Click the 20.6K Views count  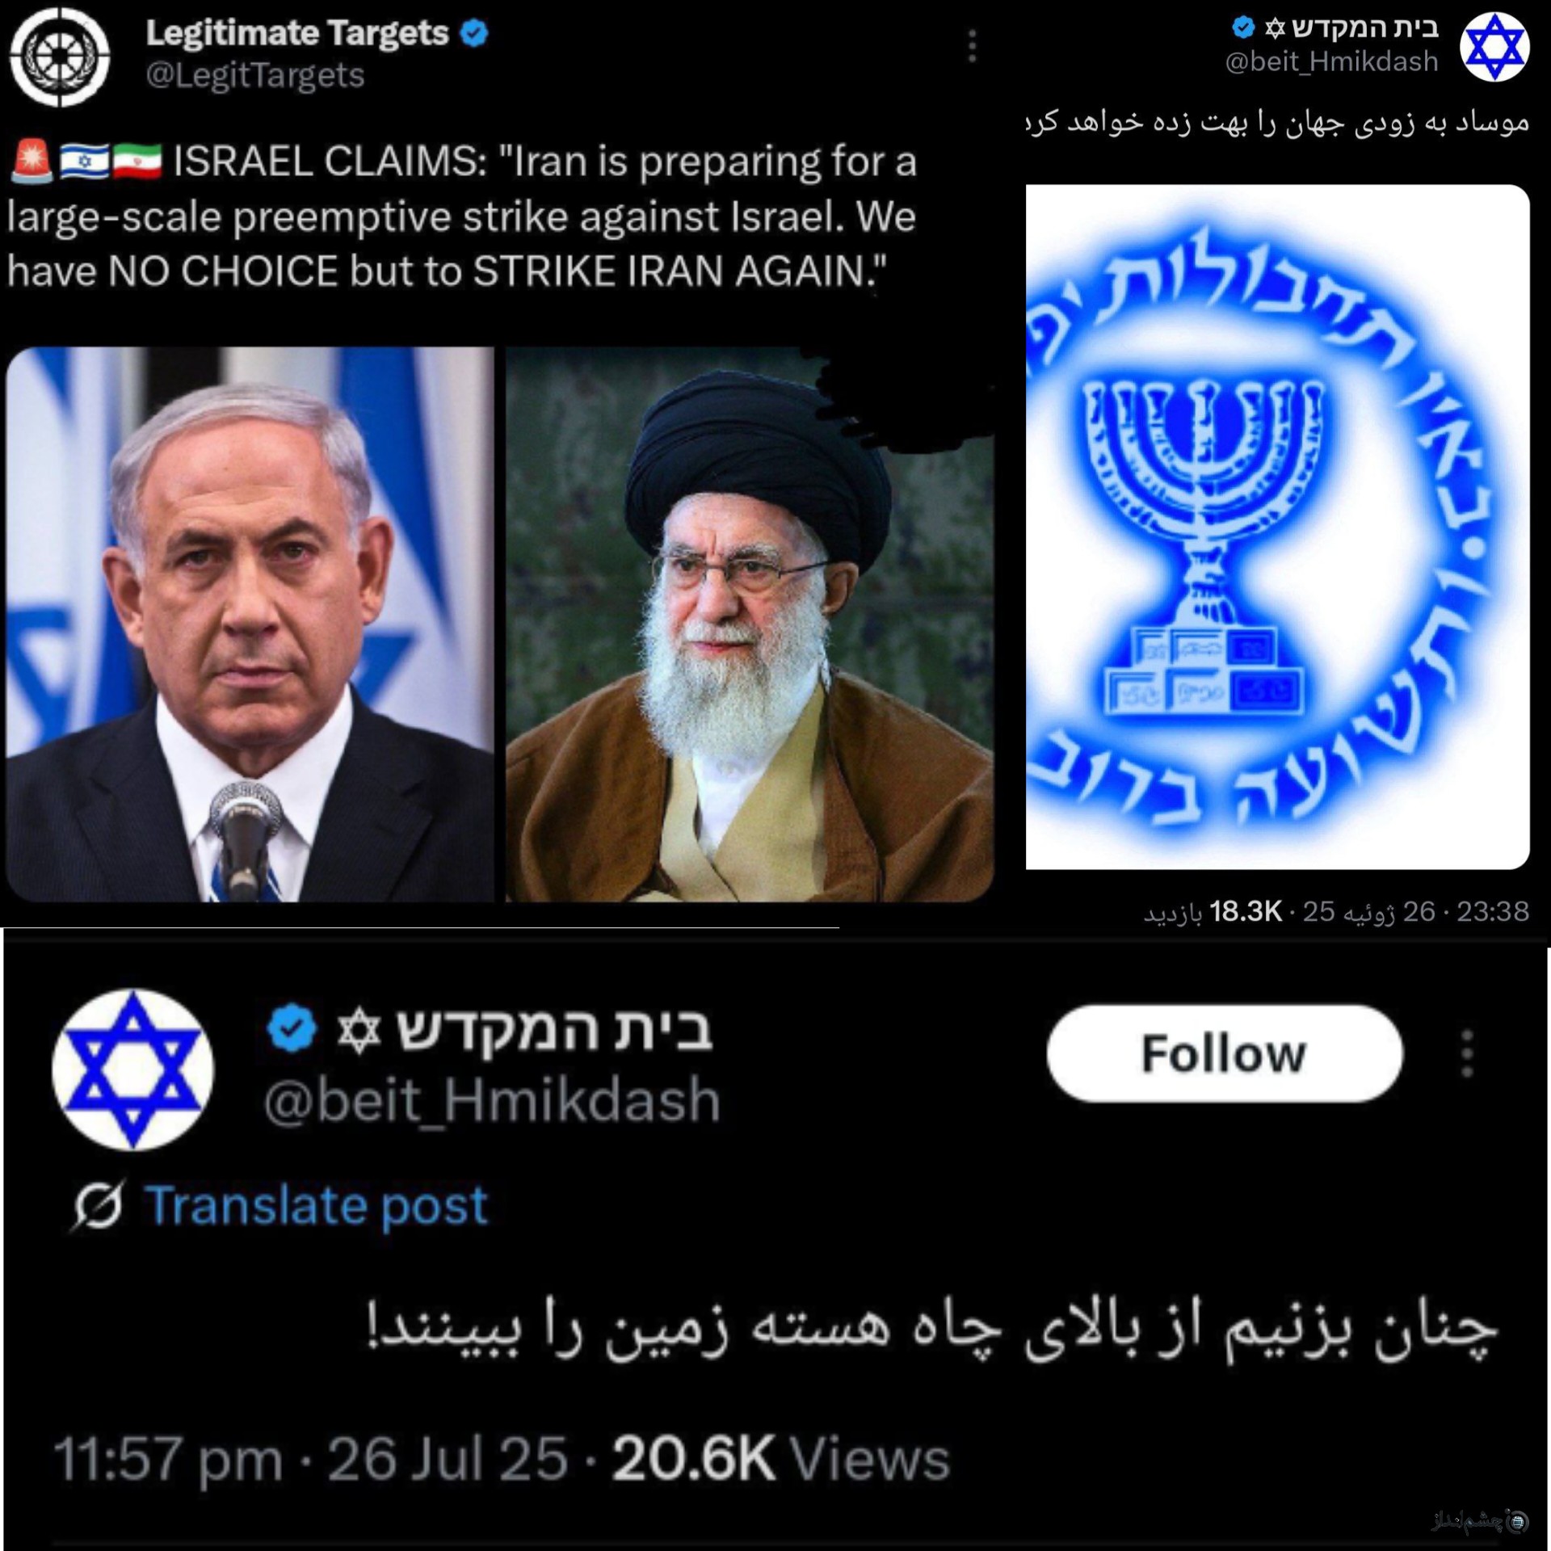(780, 1458)
